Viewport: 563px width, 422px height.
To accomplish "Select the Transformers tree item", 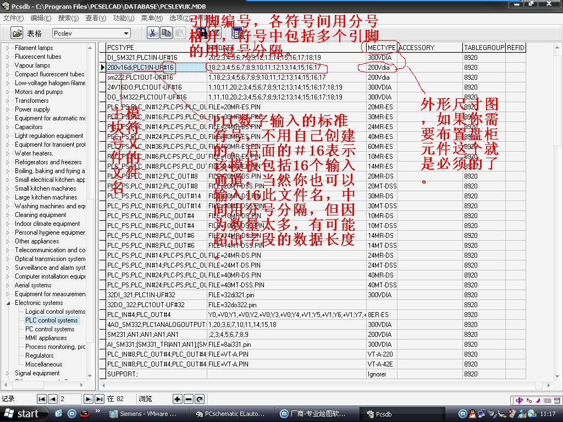I will (31, 101).
